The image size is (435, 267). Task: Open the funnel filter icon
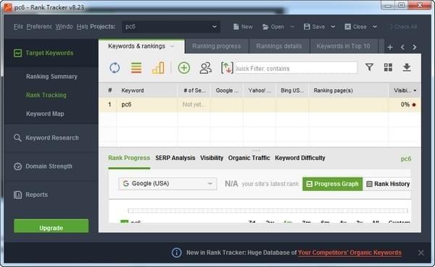[369, 67]
